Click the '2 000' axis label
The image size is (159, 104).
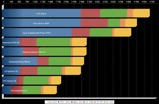[x=66, y=2]
